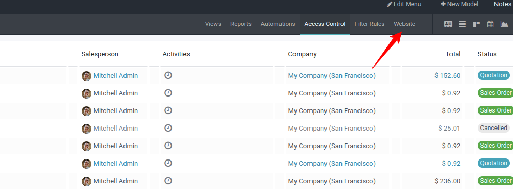
Task: Click the Edit Menu button
Action: [x=404, y=4]
